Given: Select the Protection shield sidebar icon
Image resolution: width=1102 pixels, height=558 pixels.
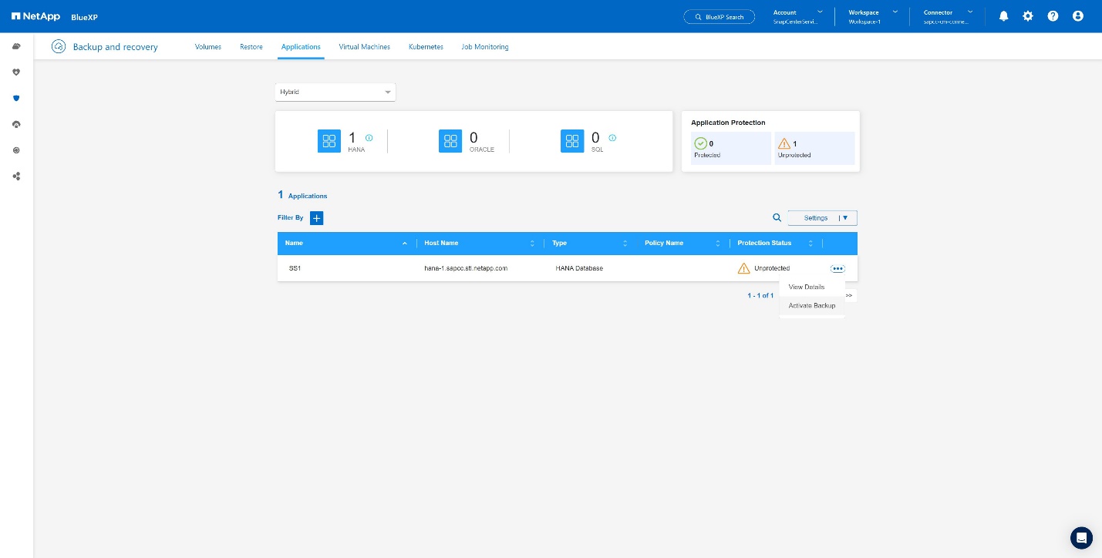Looking at the screenshot, I should point(16,98).
